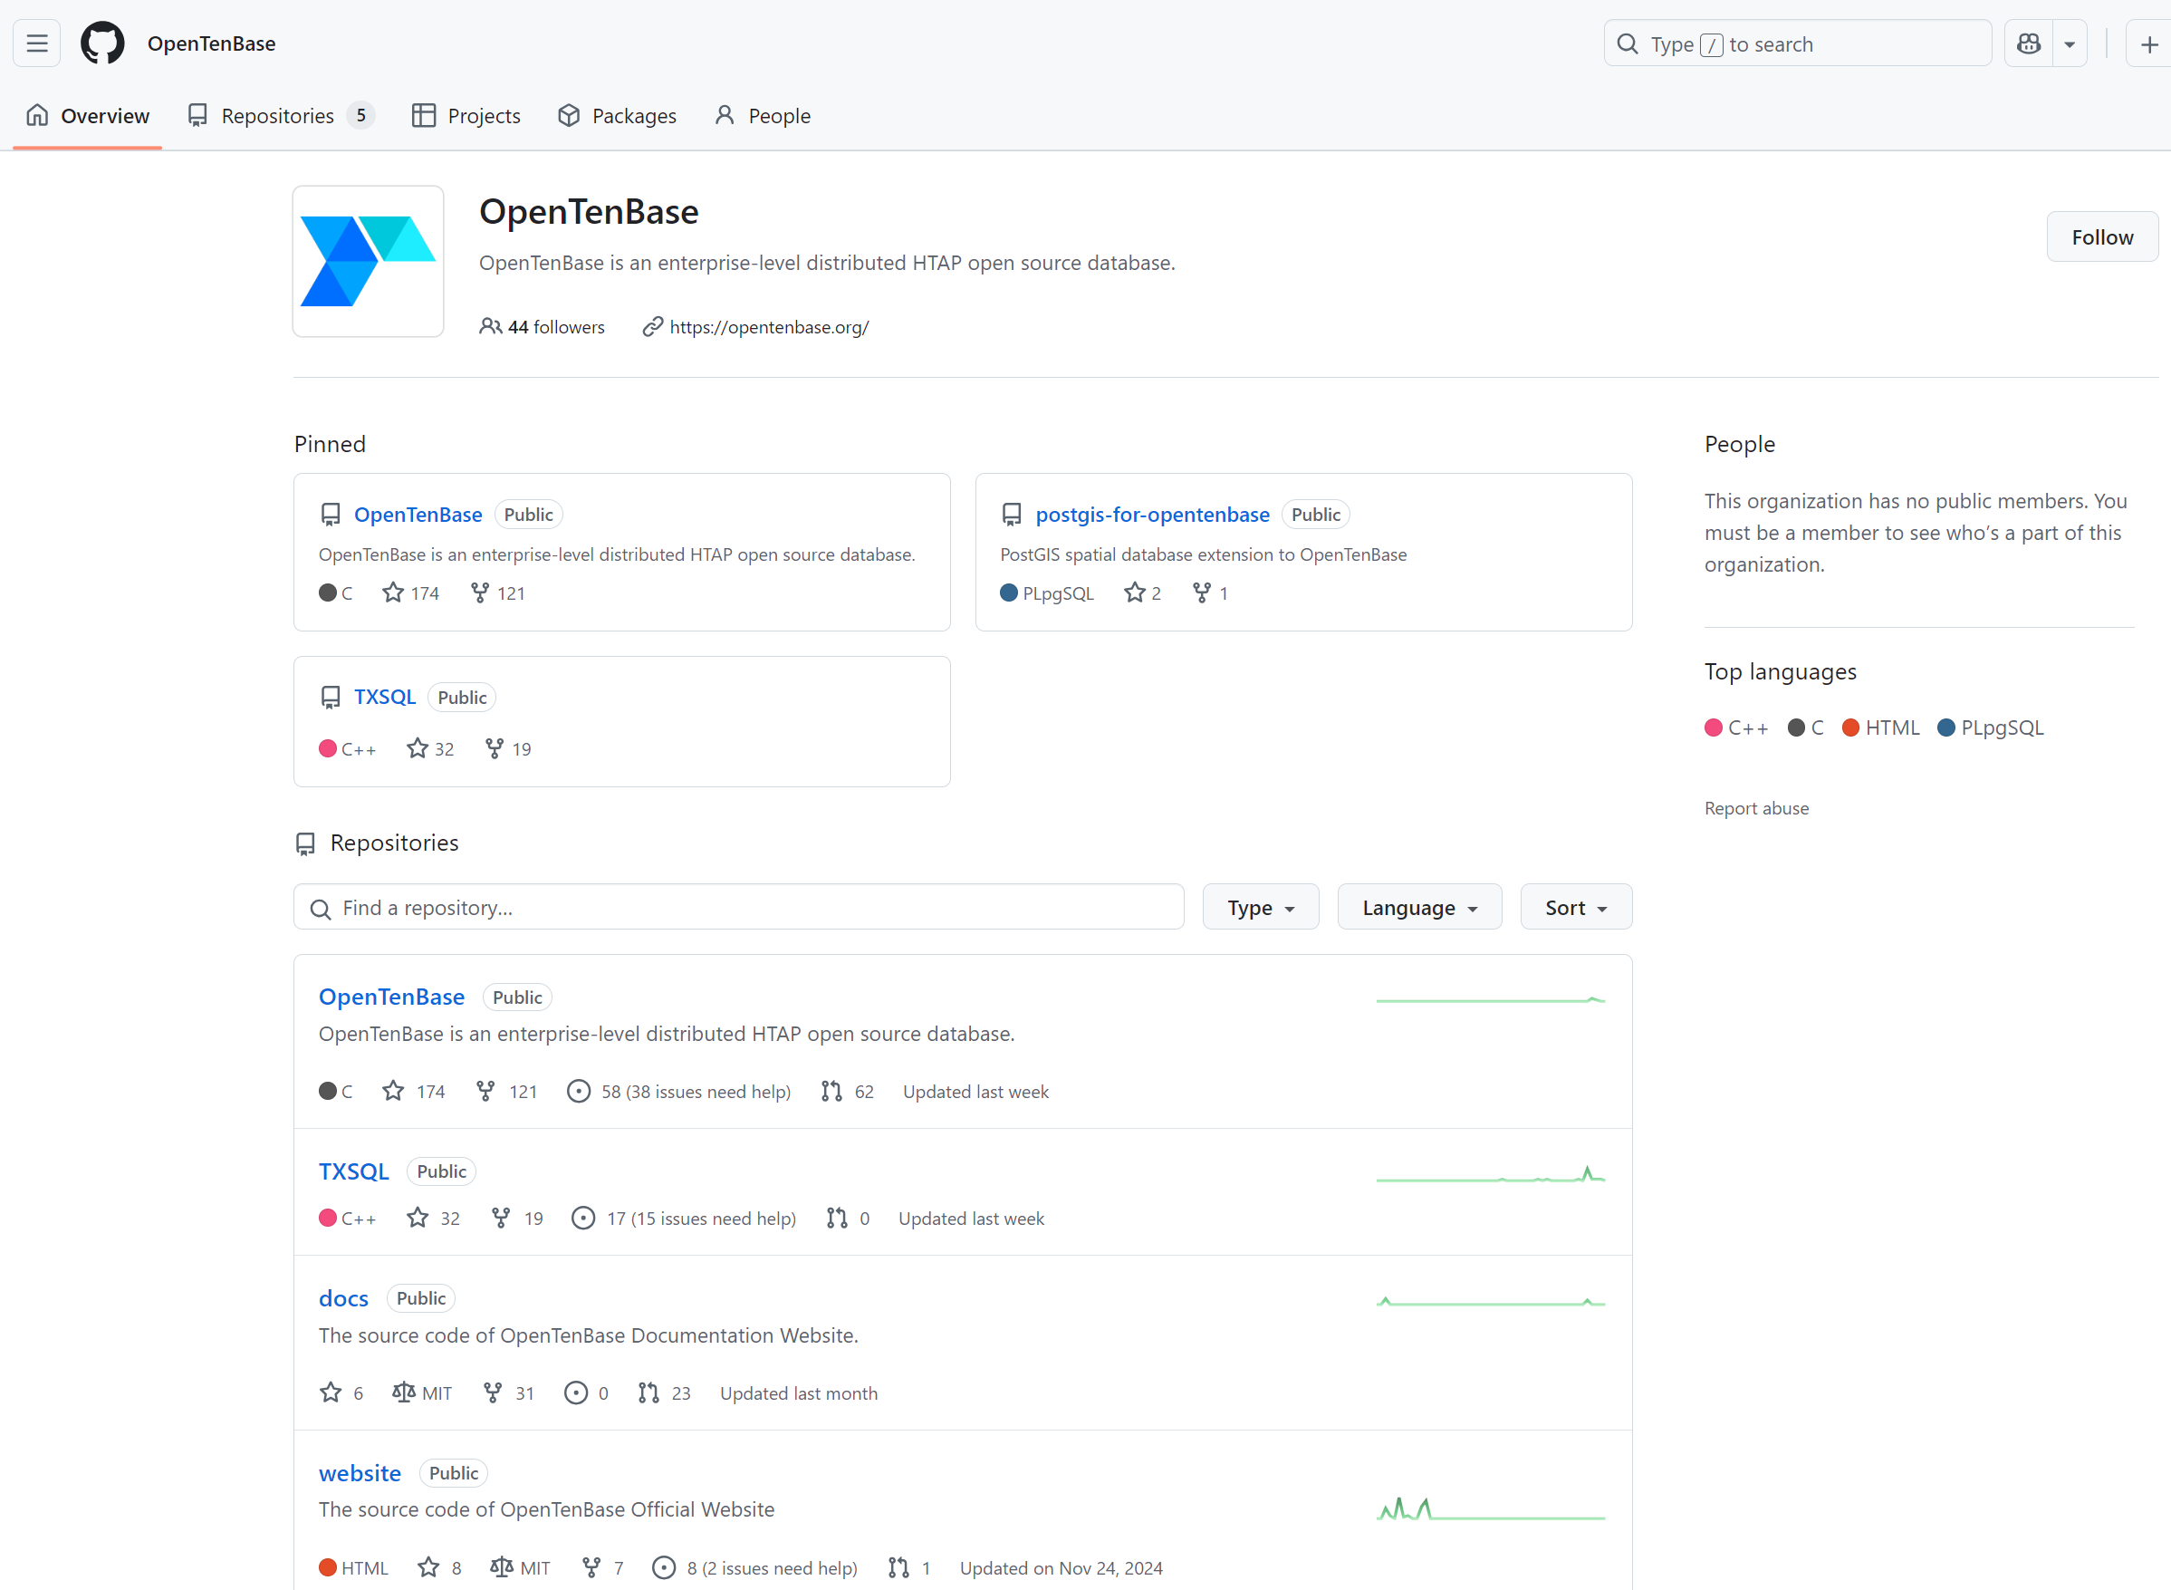Filter by HTML top language
Viewport: 2171px width, 1590px height.
pos(1880,728)
